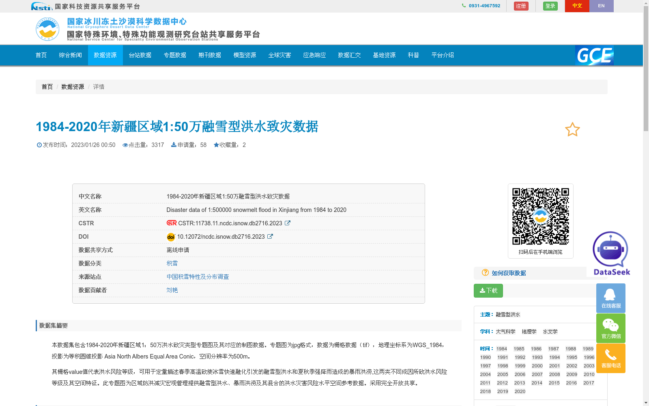Click the DOI external link icon

coord(270,236)
